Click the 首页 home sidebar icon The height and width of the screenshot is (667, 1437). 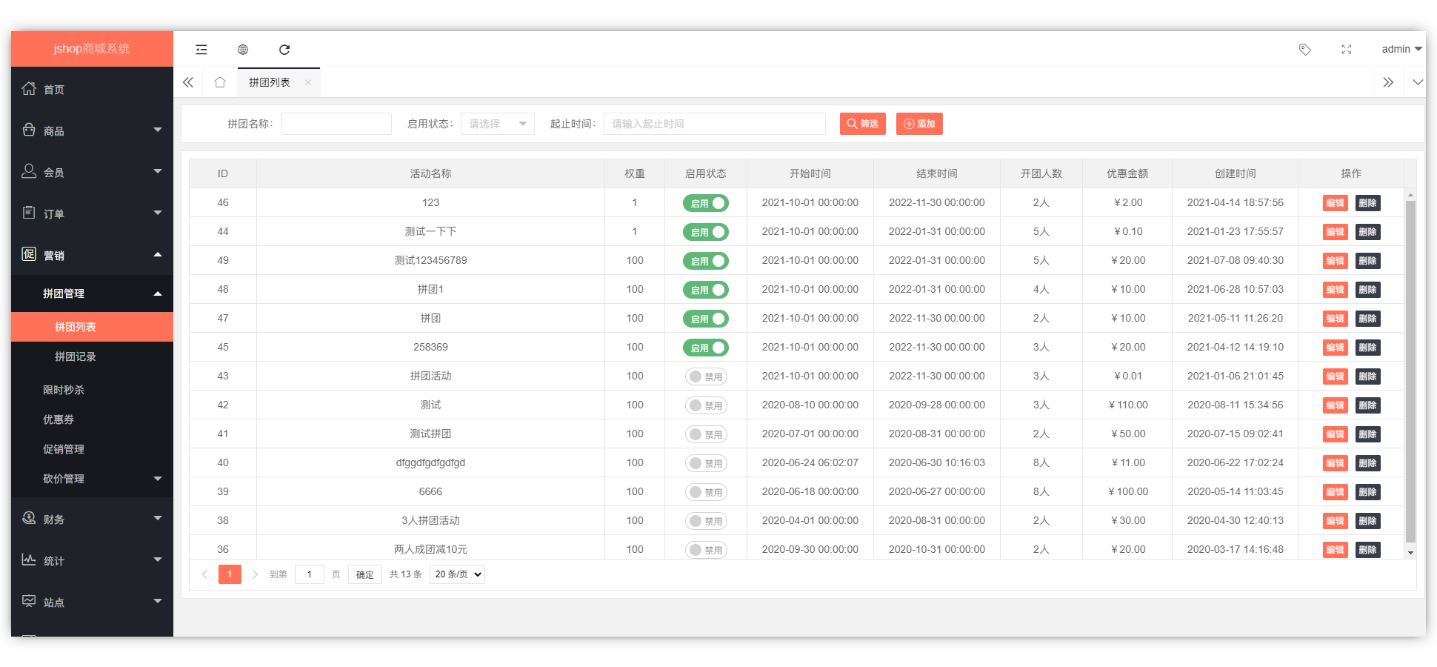click(x=29, y=89)
